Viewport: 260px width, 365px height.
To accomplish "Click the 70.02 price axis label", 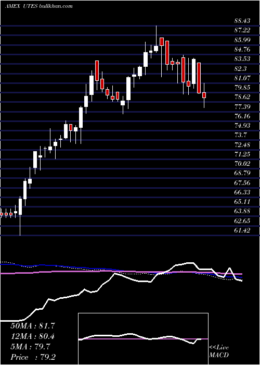I will click(242, 164).
